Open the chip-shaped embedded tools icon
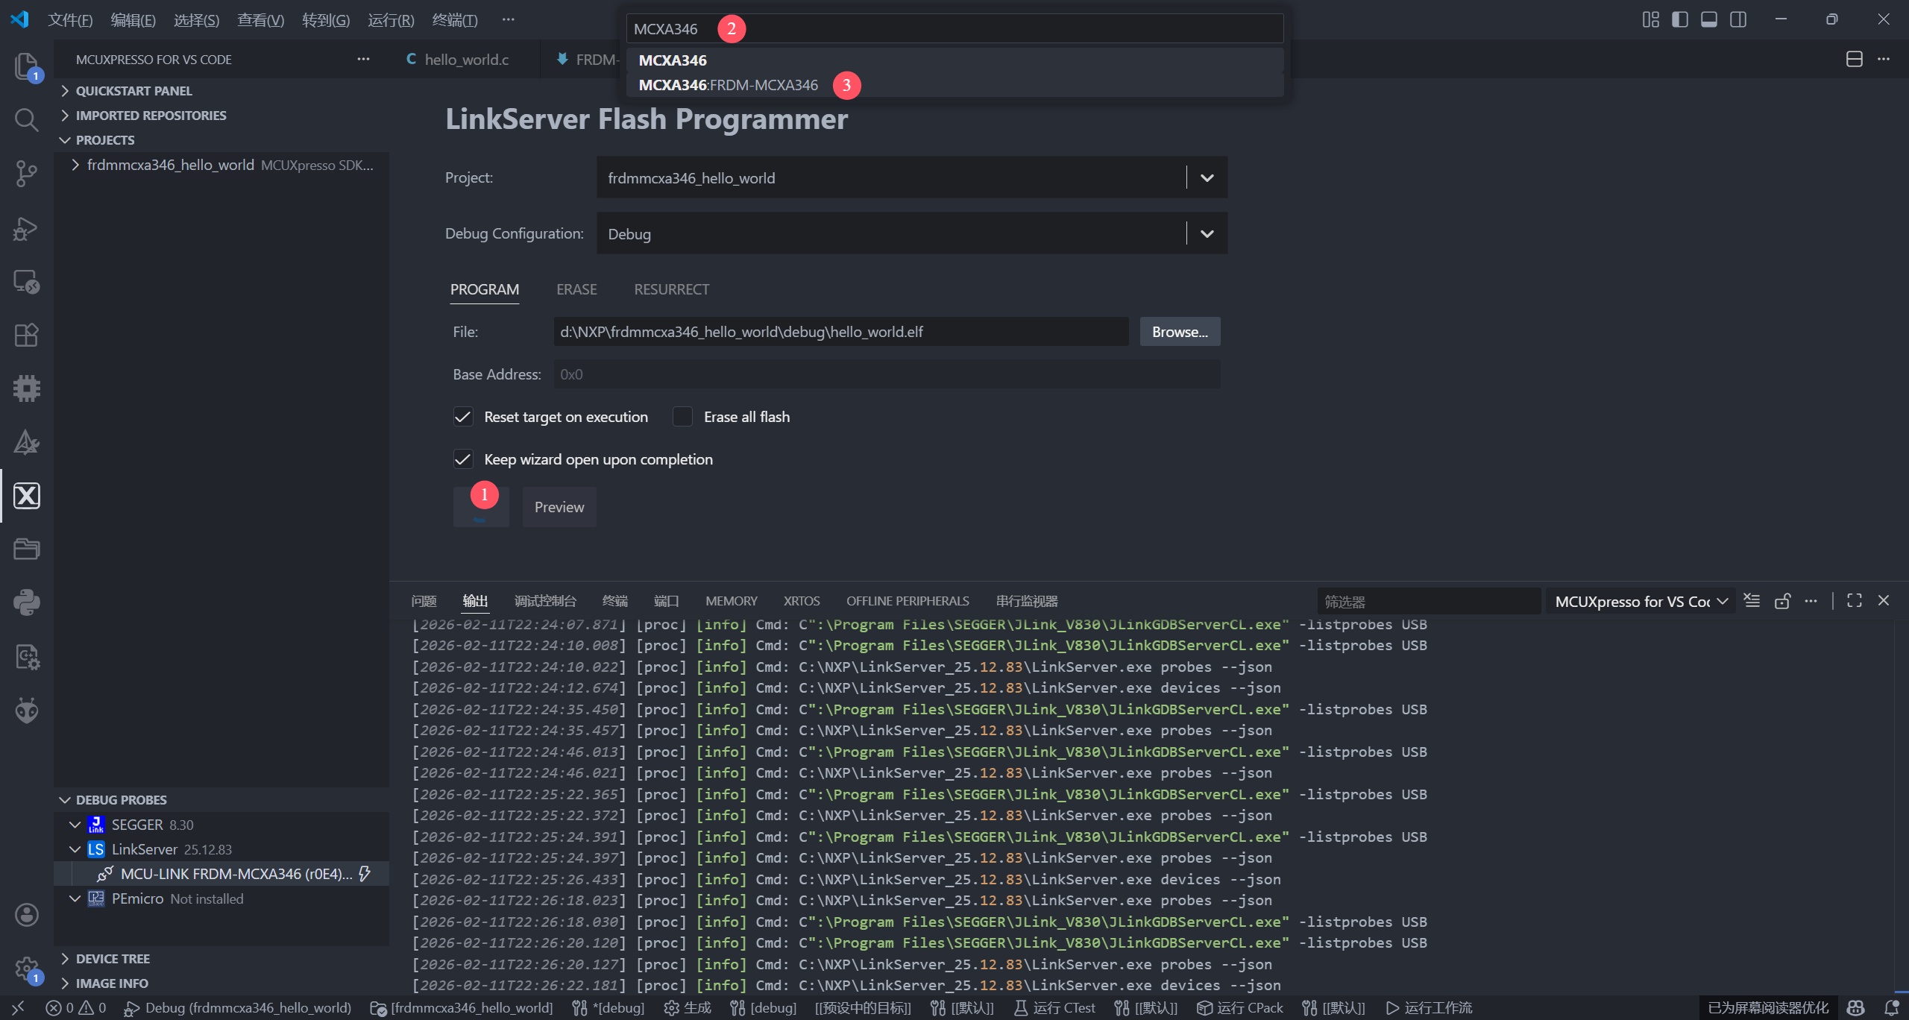This screenshot has height=1020, width=1909. 27,388
